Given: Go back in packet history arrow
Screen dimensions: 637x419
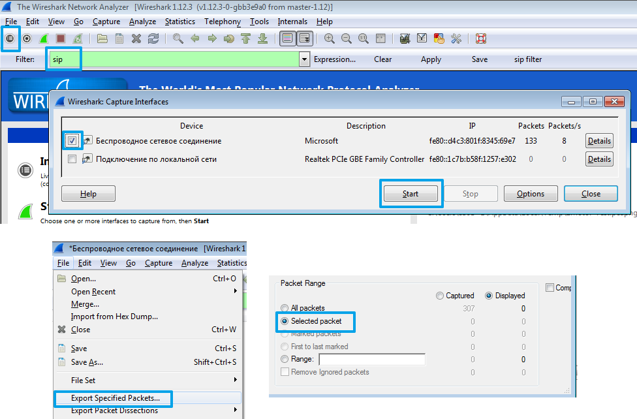Looking at the screenshot, I should pyautogui.click(x=195, y=39).
